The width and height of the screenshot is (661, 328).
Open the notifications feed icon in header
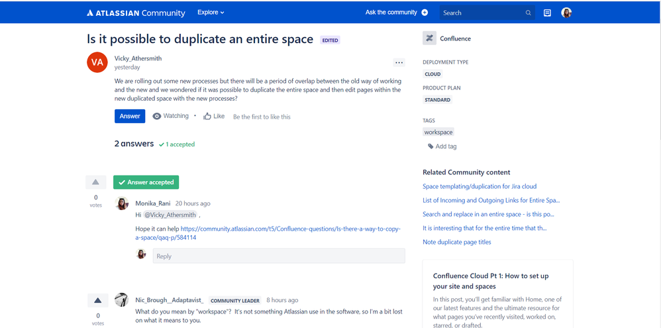coord(547,13)
